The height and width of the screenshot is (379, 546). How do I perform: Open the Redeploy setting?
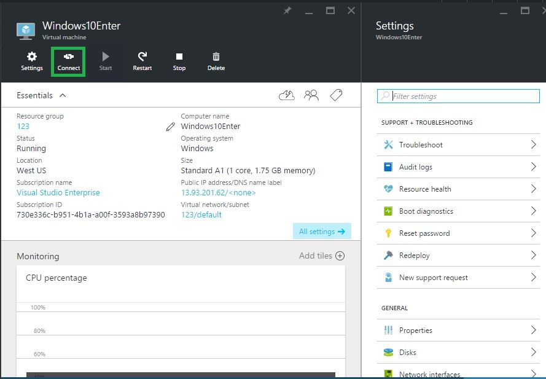(x=458, y=256)
